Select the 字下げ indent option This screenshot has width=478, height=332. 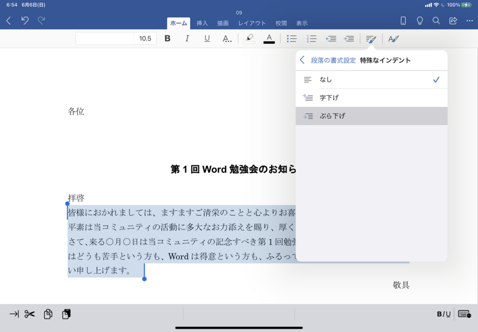pyautogui.click(x=371, y=98)
